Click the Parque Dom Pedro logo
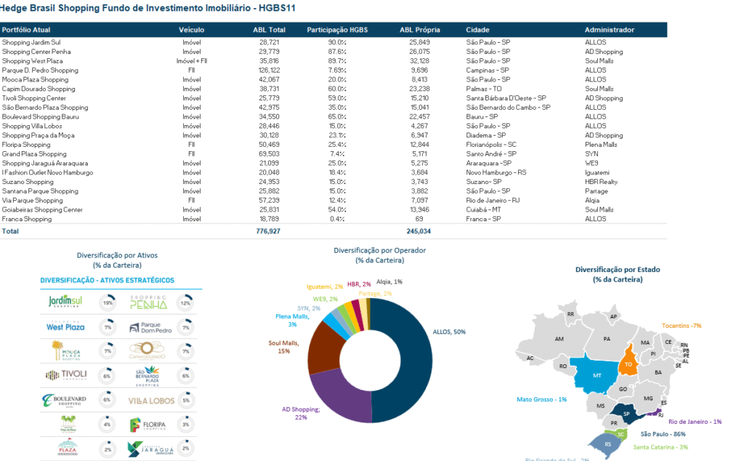The height and width of the screenshot is (461, 744). click(x=150, y=328)
